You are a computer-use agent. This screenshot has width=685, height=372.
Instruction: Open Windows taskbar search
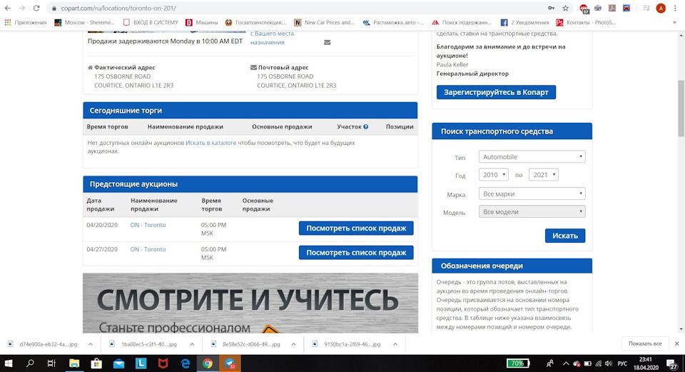(x=30, y=363)
